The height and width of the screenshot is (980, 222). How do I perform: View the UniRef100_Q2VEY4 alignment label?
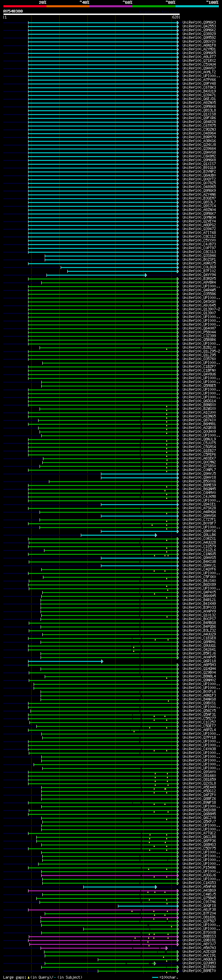199,221
